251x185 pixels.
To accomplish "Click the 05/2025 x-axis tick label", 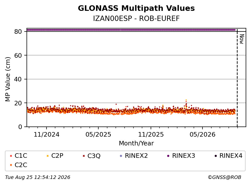I will 98,135.
